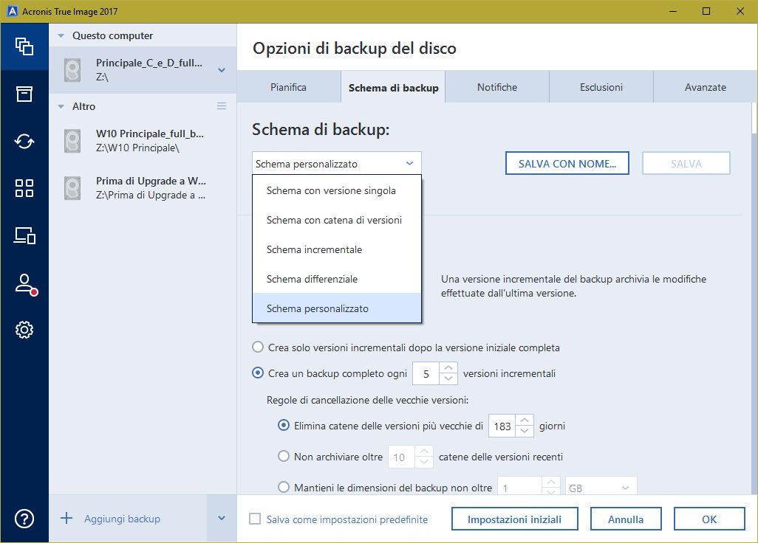Image resolution: width=758 pixels, height=543 pixels.
Task: Open the Backup section in sidebar
Action: [x=24, y=45]
